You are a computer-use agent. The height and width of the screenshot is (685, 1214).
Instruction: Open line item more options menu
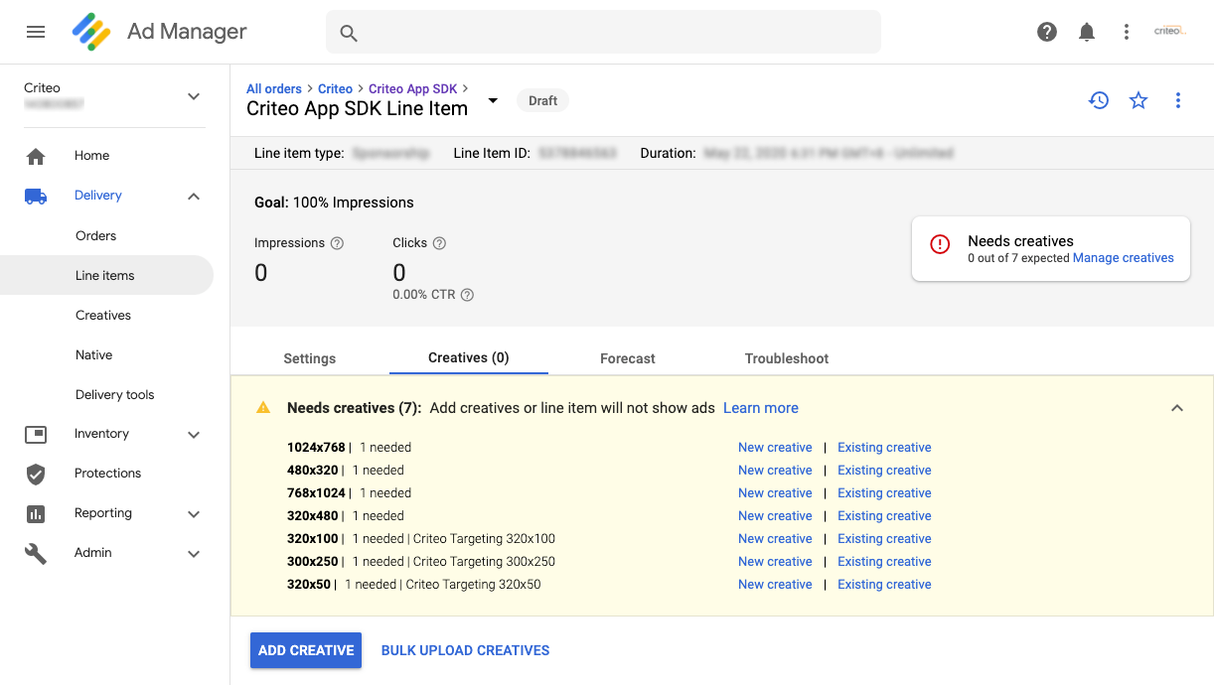point(1178,100)
